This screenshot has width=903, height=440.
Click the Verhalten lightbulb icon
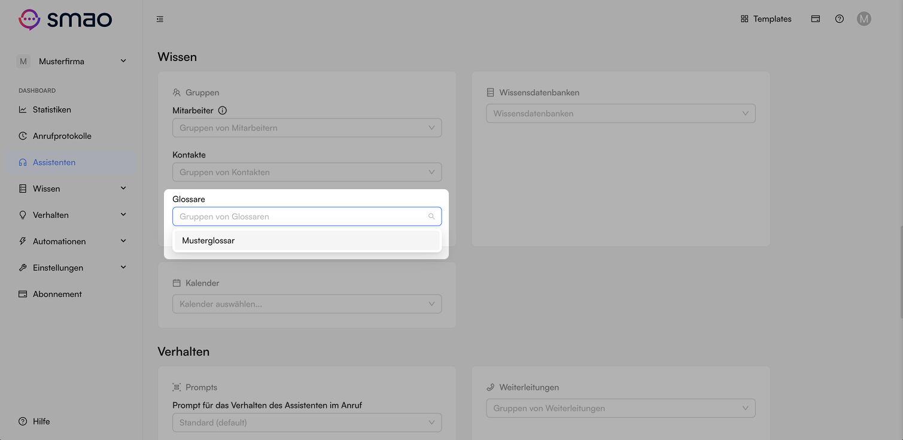pyautogui.click(x=23, y=215)
